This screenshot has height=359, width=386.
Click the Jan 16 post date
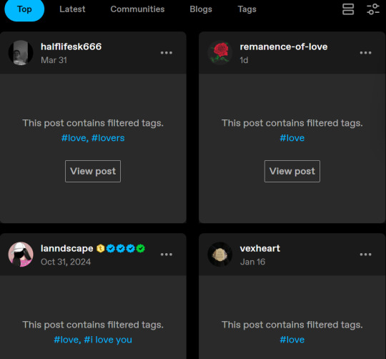252,262
